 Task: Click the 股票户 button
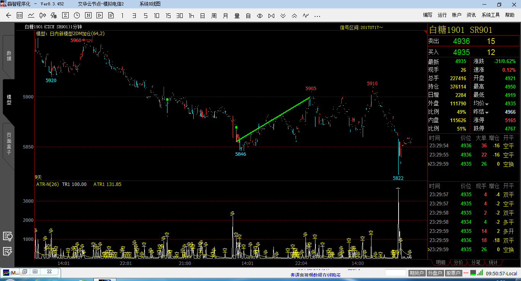coord(453,273)
